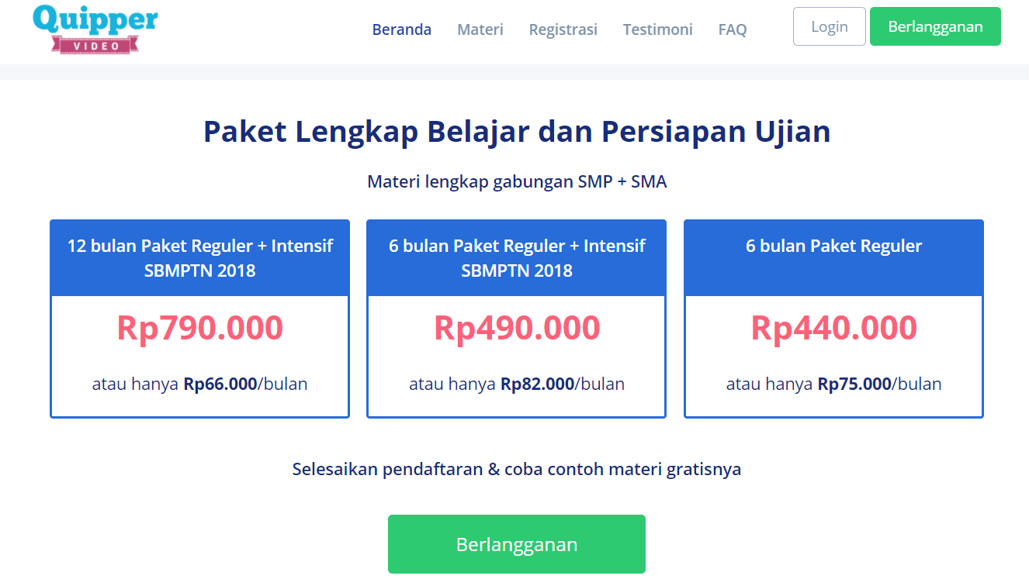Click the Rp66.000/bulan monthly price text
The width and height of the screenshot is (1029, 586).
coord(199,383)
